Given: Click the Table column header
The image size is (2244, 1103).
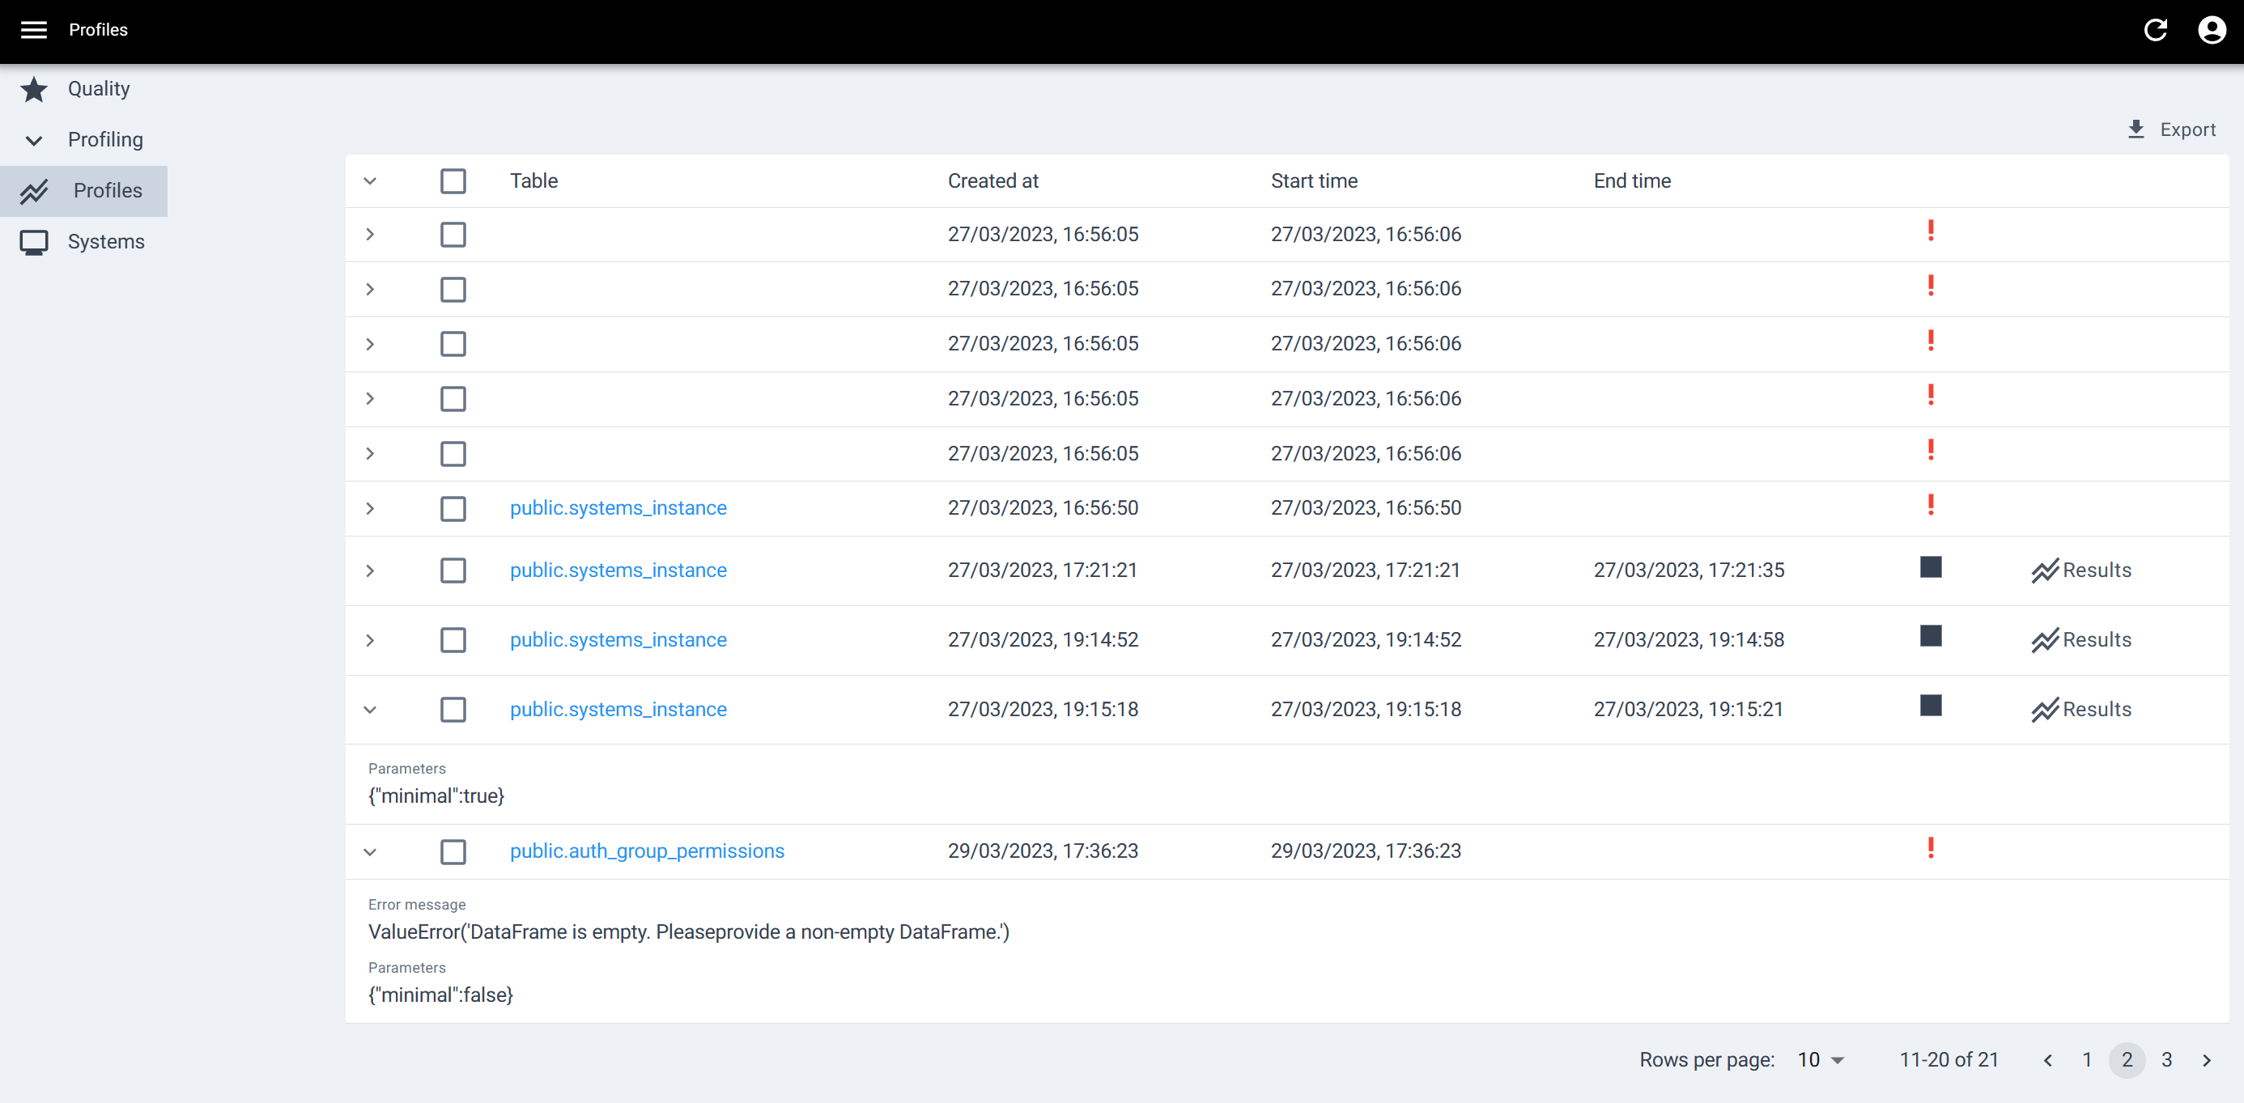Looking at the screenshot, I should coord(534,181).
